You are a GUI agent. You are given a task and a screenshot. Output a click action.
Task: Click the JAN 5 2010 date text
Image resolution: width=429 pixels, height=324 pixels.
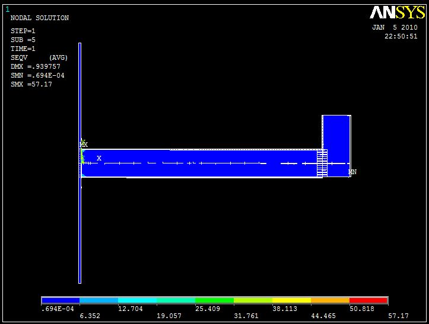point(395,27)
